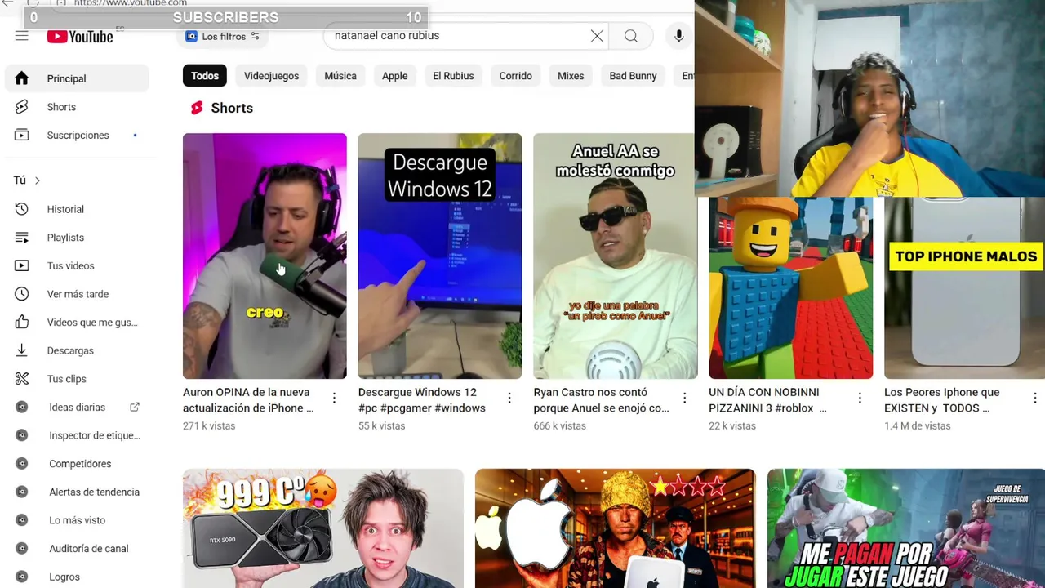Image resolution: width=1045 pixels, height=588 pixels.
Task: Click the Suscripciones sidebar icon
Action: click(x=22, y=136)
